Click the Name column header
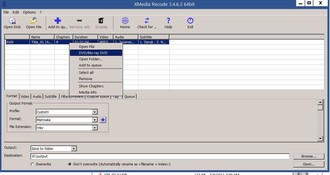Screen dimensions: 330x175 pos(42,37)
